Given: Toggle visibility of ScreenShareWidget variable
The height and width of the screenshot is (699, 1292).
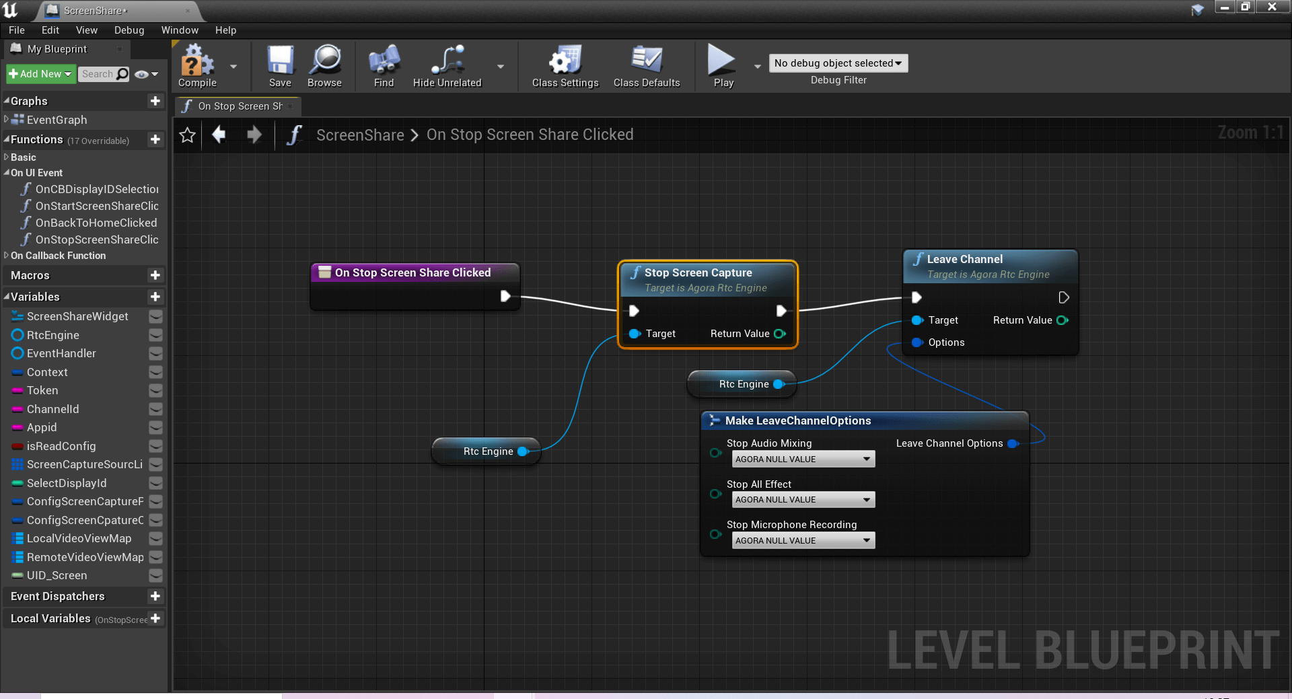Looking at the screenshot, I should (155, 316).
